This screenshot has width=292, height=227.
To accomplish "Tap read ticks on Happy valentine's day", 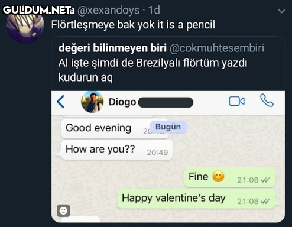I will 265,201.
